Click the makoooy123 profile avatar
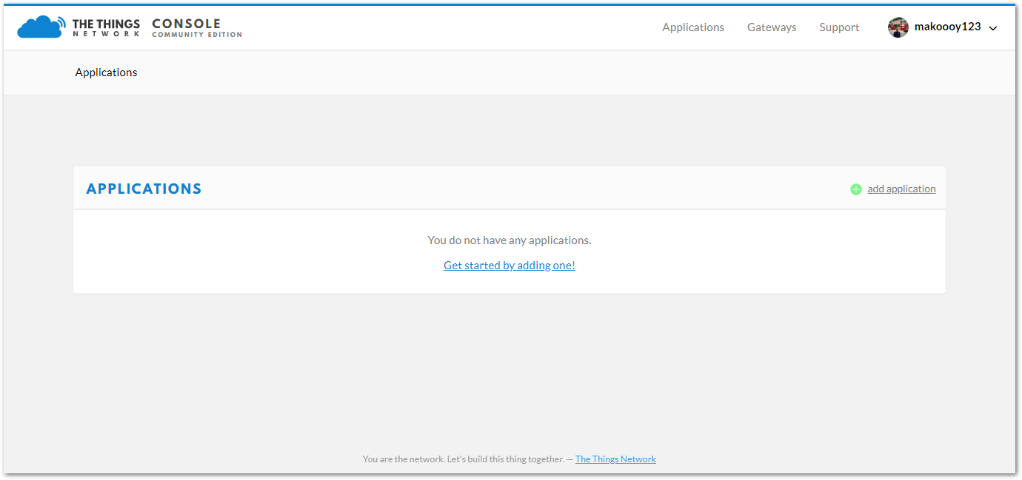This screenshot has height=480, width=1022. pyautogui.click(x=898, y=27)
